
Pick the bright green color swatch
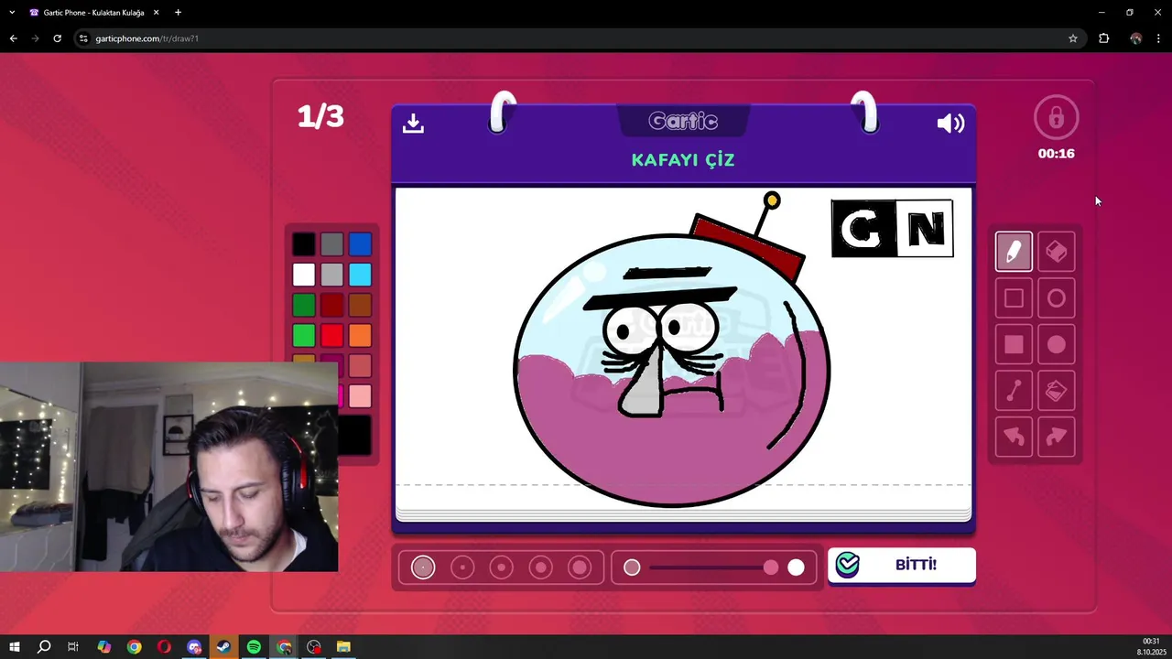point(304,335)
